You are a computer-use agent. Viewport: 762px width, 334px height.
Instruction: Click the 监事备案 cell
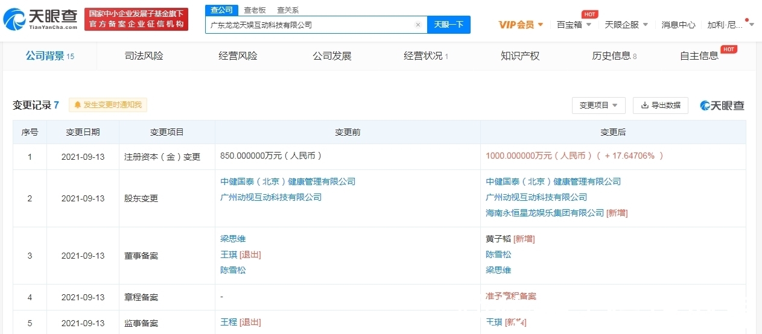pyautogui.click(x=167, y=323)
